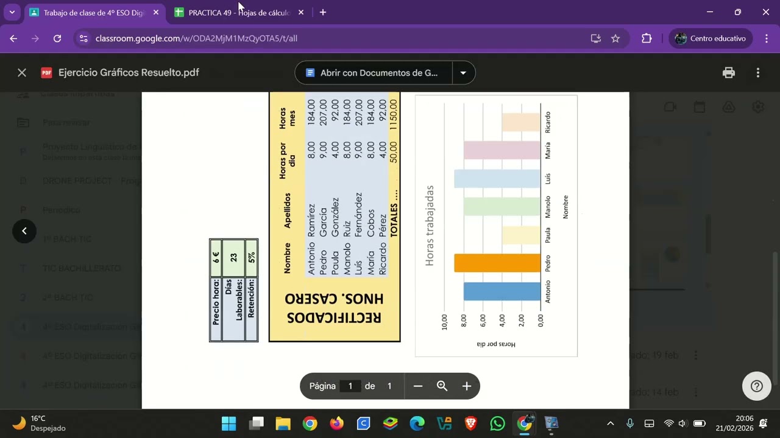Click the microphone tray icon
780x438 pixels.
pyautogui.click(x=630, y=423)
